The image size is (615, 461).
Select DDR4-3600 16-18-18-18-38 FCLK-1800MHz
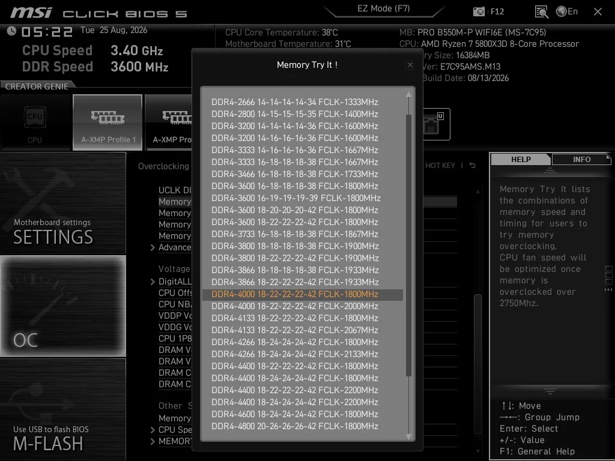(x=294, y=186)
